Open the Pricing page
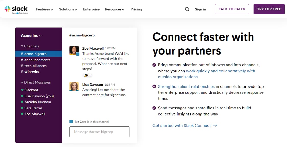The image size is (287, 147). pos(136,9)
